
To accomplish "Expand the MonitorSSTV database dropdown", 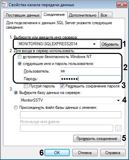I will (118, 101).
